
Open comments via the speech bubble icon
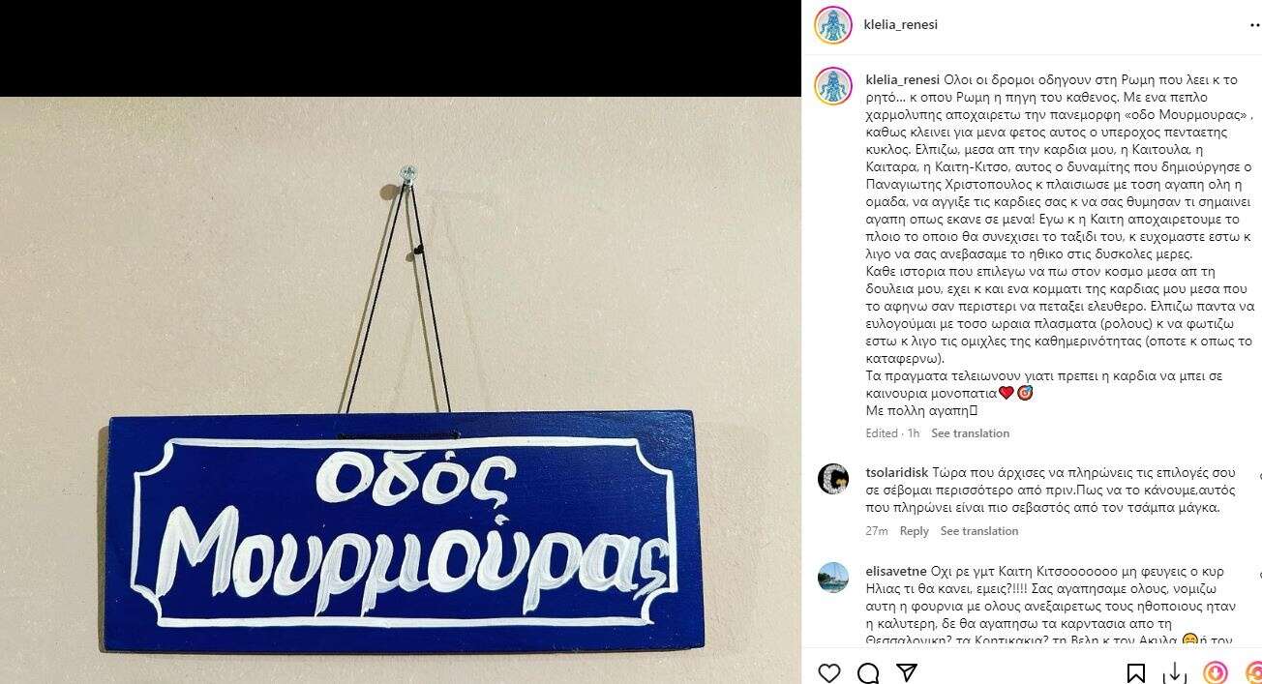868,671
